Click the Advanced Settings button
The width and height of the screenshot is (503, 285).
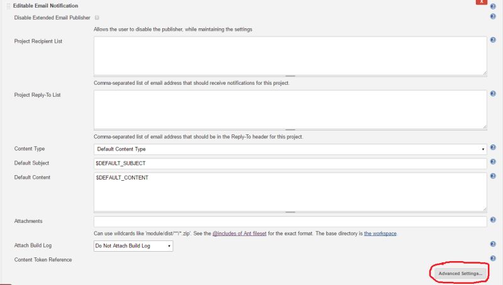pos(461,274)
